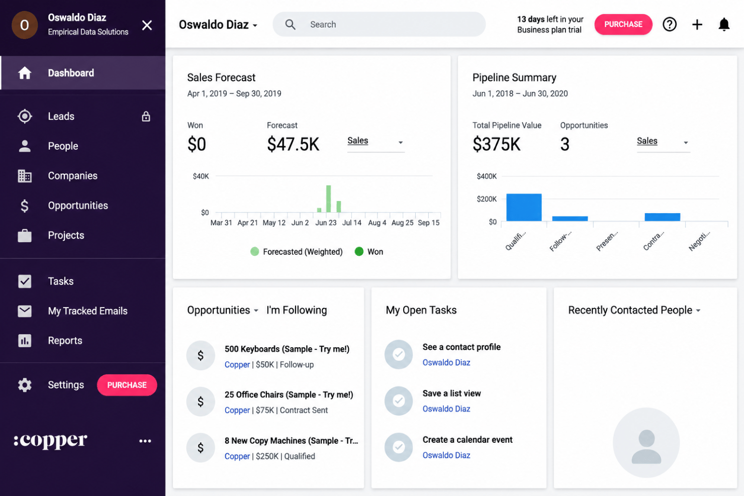Open the Copper link under 8 New Copy Machines

click(x=237, y=456)
